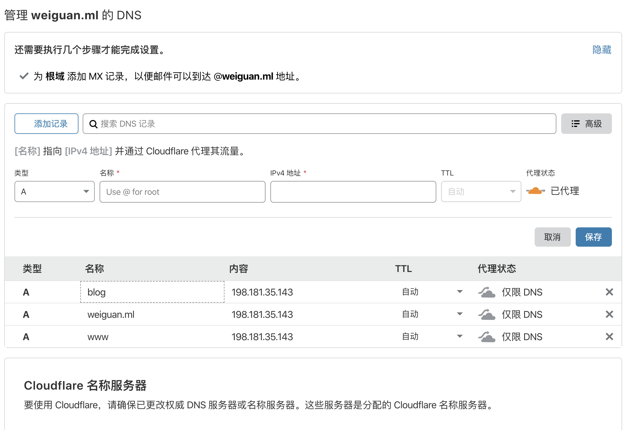Toggle proxy cloud for www record
This screenshot has height=430, width=630.
pyautogui.click(x=487, y=337)
